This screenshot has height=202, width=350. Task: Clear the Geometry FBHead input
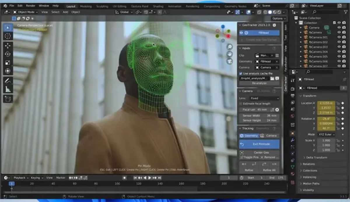277,61
